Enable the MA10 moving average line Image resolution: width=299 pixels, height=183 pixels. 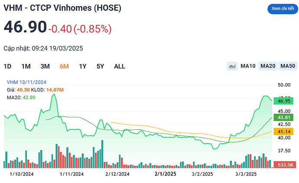[x=248, y=66]
